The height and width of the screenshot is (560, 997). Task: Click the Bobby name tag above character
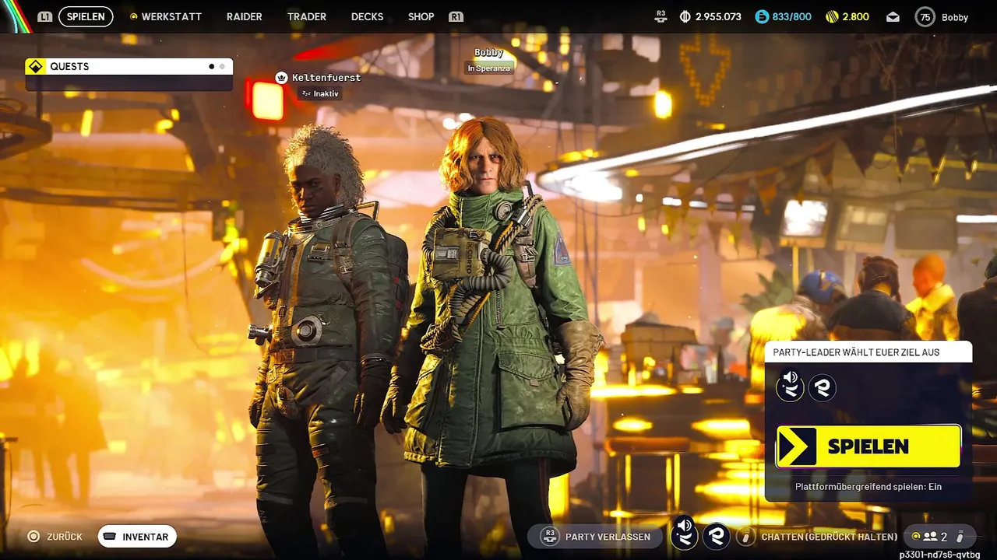click(489, 53)
